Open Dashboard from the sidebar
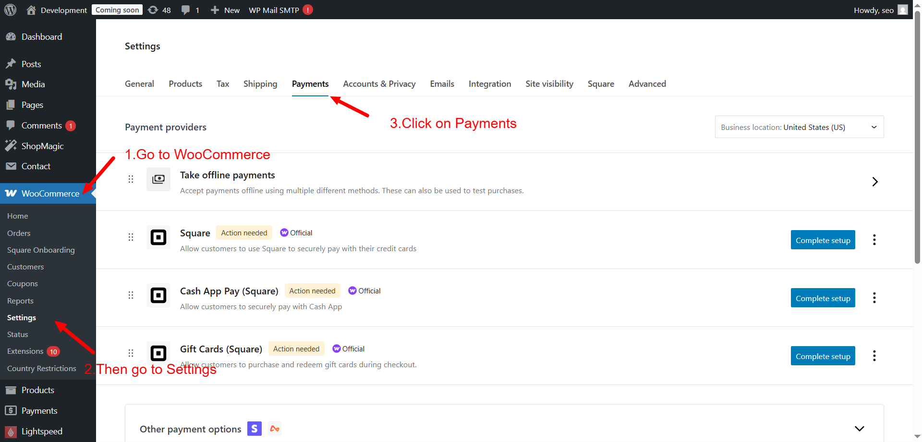 click(x=42, y=36)
